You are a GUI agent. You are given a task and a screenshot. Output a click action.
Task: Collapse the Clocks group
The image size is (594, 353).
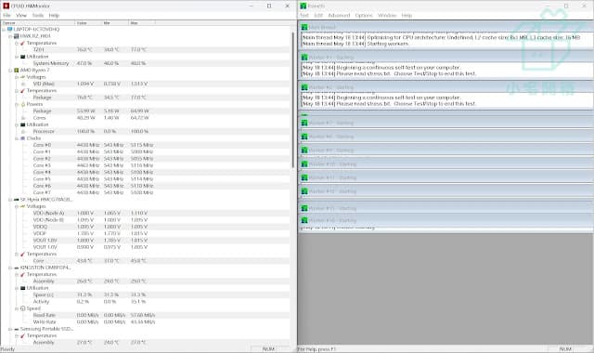click(17, 138)
